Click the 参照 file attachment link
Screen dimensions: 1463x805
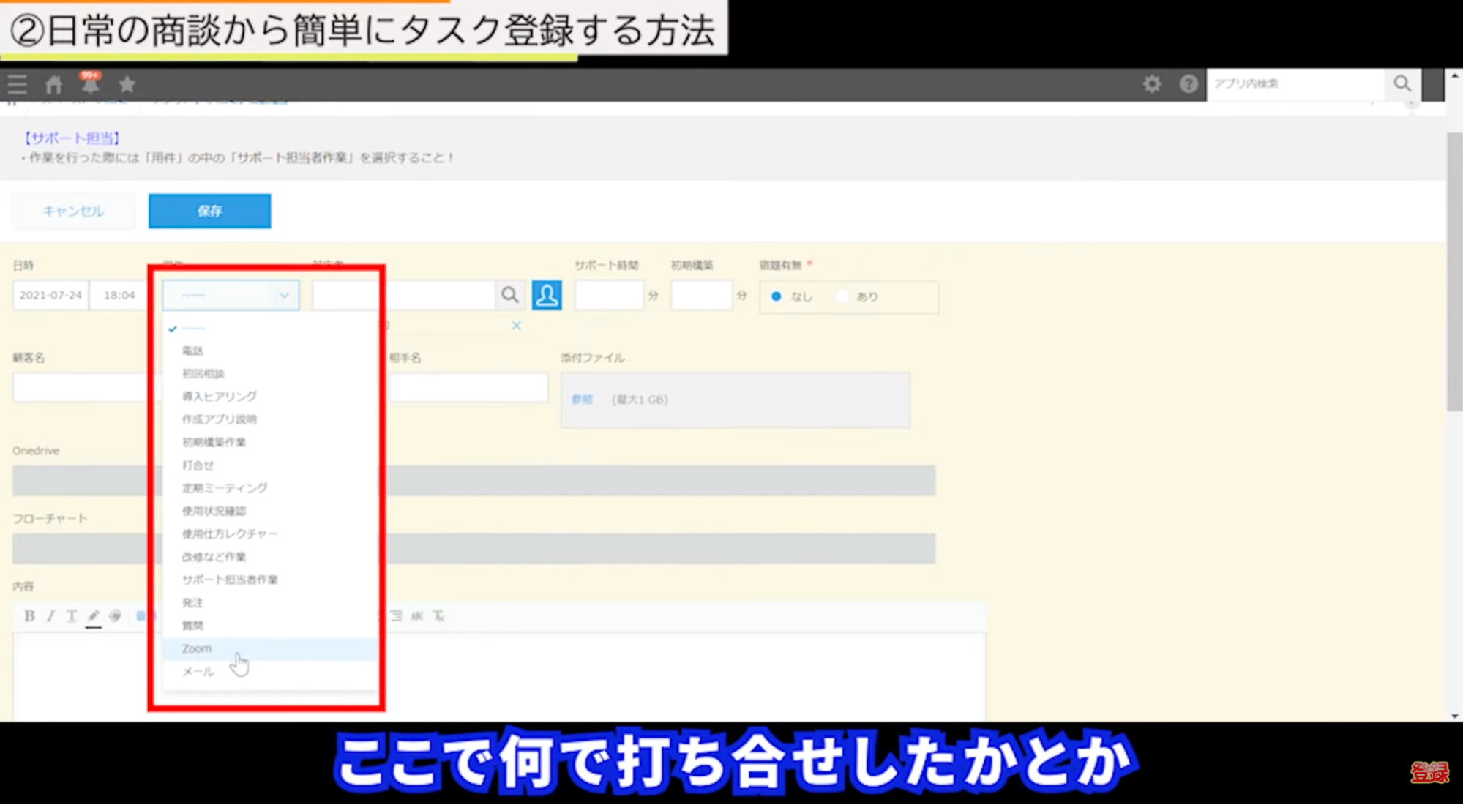tap(582, 400)
